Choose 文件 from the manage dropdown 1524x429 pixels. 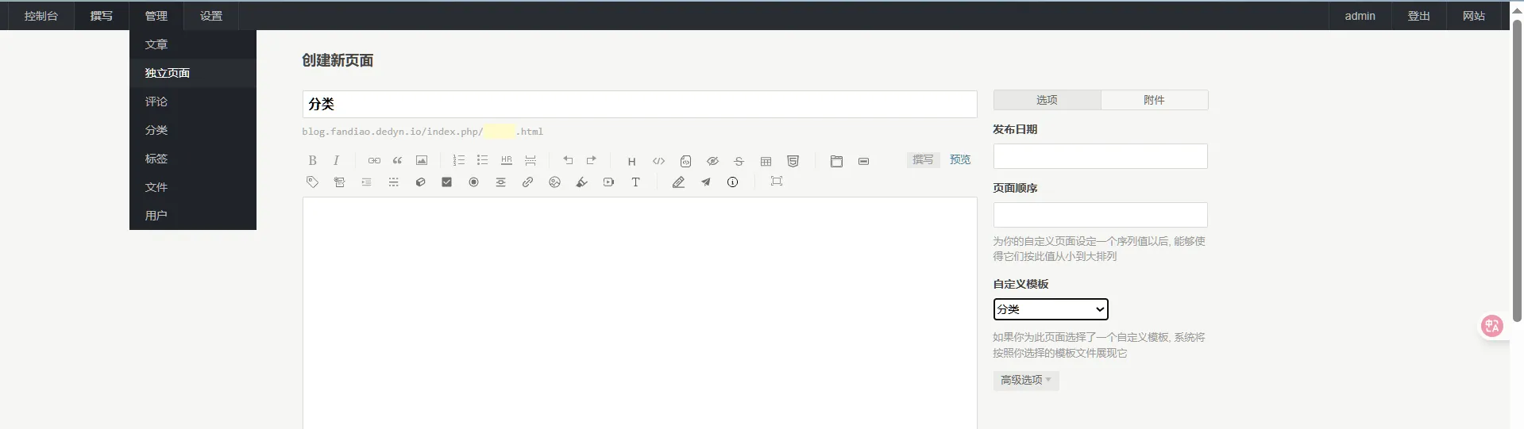193,187
